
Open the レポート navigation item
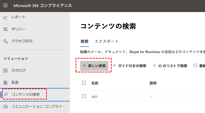point(19,17)
